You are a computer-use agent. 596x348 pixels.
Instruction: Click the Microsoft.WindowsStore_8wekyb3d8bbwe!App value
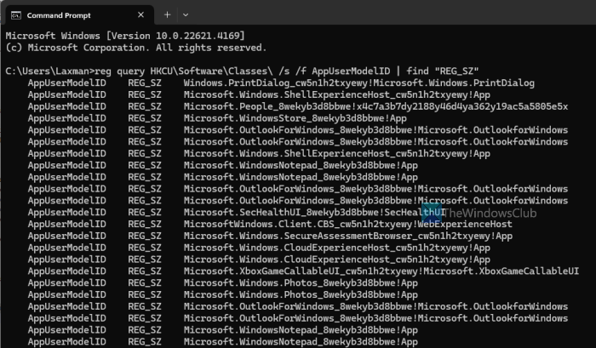click(295, 118)
